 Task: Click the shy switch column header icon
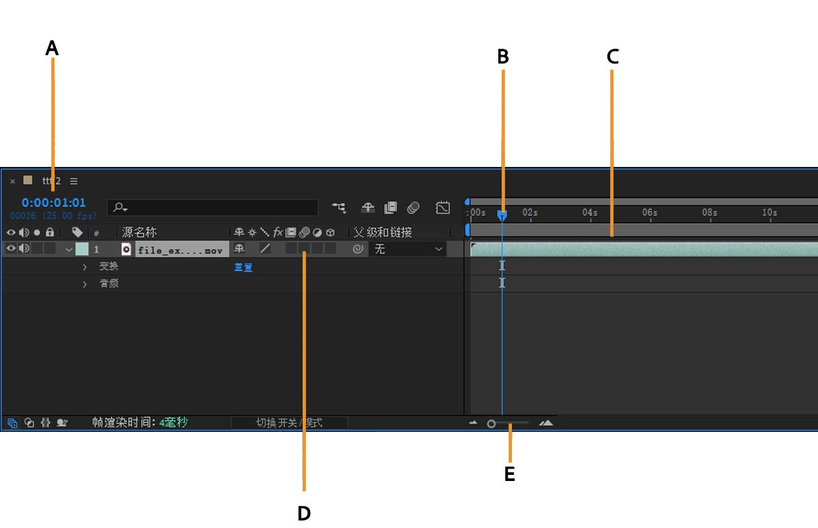239,232
